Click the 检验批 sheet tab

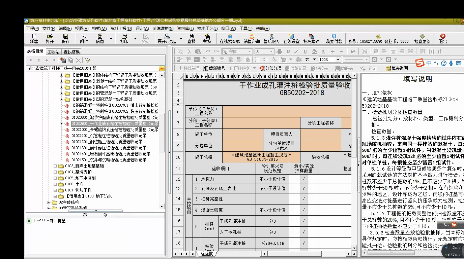click(207, 254)
